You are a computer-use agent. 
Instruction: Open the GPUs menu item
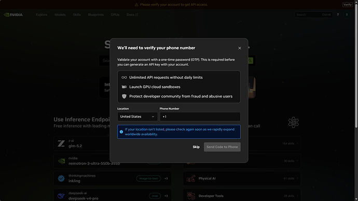(x=115, y=15)
